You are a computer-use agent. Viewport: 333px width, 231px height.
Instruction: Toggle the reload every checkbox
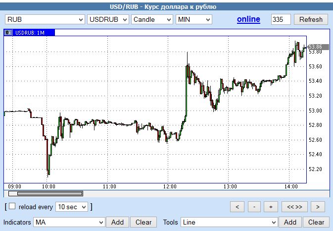(x=12, y=206)
